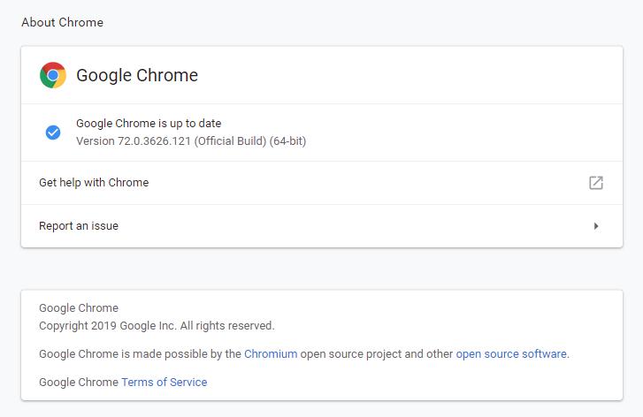Image resolution: width=643 pixels, height=417 pixels.
Task: Click the Copyright 2019 Google Inc. line
Action: [157, 326]
